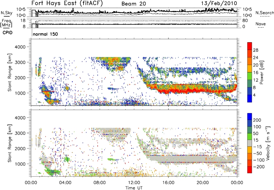
Task: Pick the red velocity segment below -200
Action: pos(250,170)
